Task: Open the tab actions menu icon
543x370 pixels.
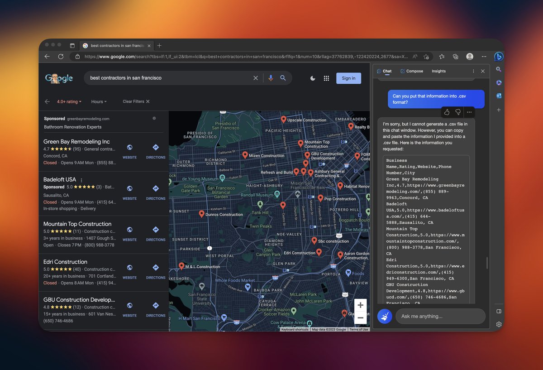Action: pos(72,46)
